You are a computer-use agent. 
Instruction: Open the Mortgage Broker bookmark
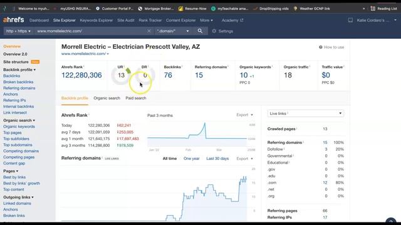click(x=156, y=9)
